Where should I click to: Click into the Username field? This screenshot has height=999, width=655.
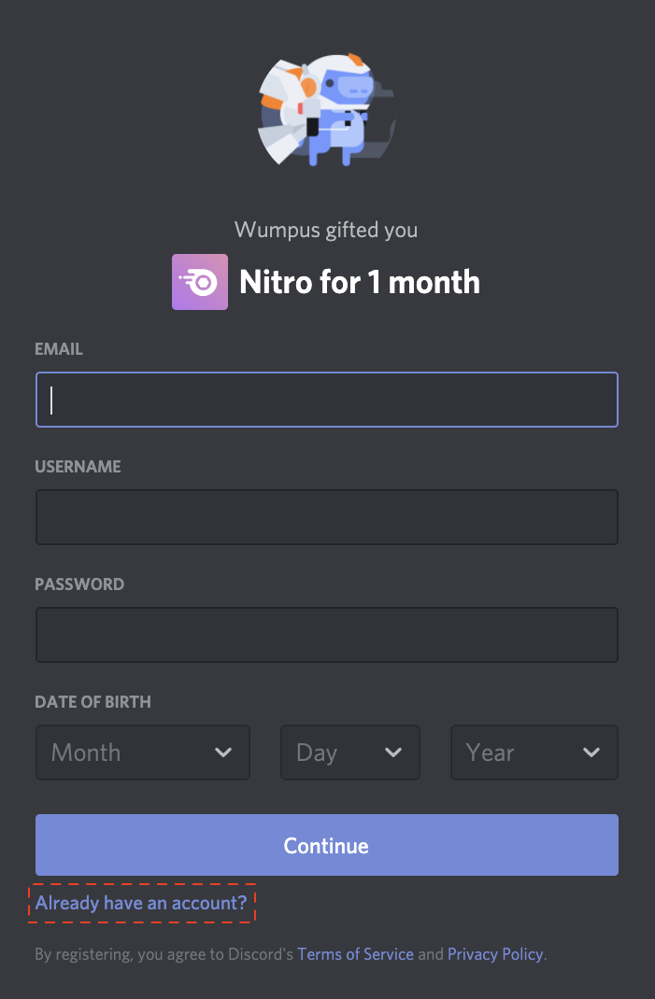click(x=326, y=516)
